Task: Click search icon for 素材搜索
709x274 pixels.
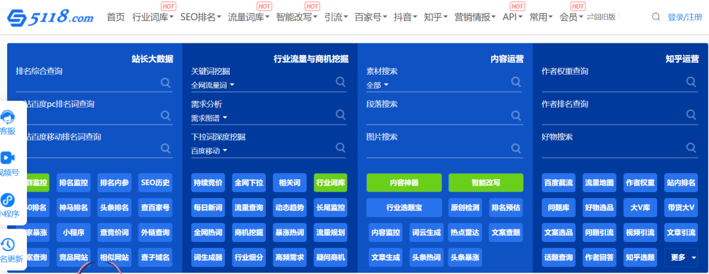Action: tap(516, 82)
